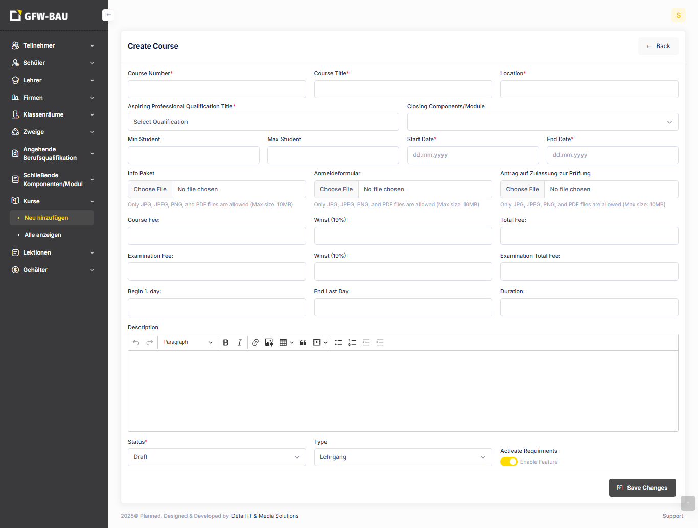Open the Paragraph heading dropdown

(187, 342)
